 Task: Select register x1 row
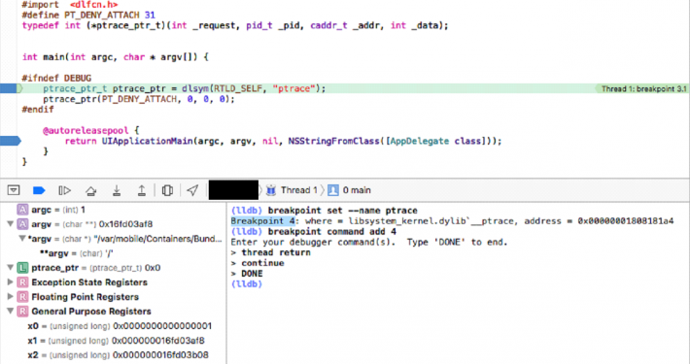click(113, 341)
